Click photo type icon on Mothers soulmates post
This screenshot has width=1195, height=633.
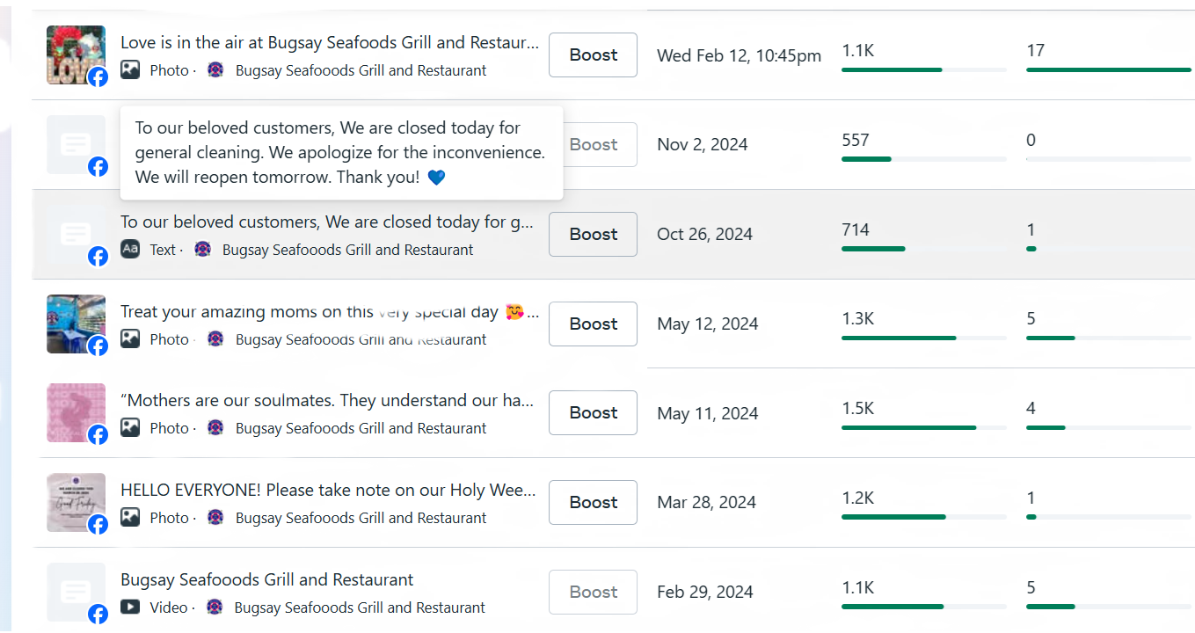pos(130,428)
